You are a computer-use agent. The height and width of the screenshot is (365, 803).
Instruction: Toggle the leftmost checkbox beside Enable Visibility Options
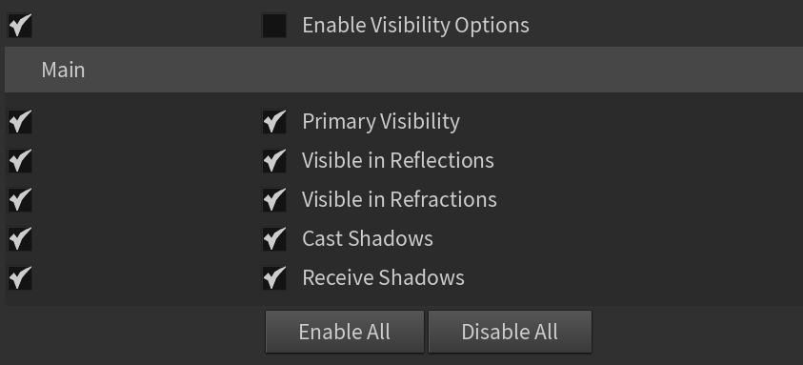pyautogui.click(x=19, y=25)
